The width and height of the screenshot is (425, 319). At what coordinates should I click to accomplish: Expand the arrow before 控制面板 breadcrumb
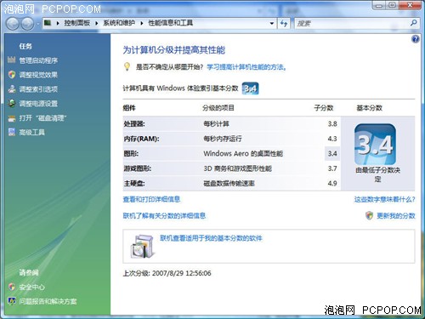pos(58,23)
